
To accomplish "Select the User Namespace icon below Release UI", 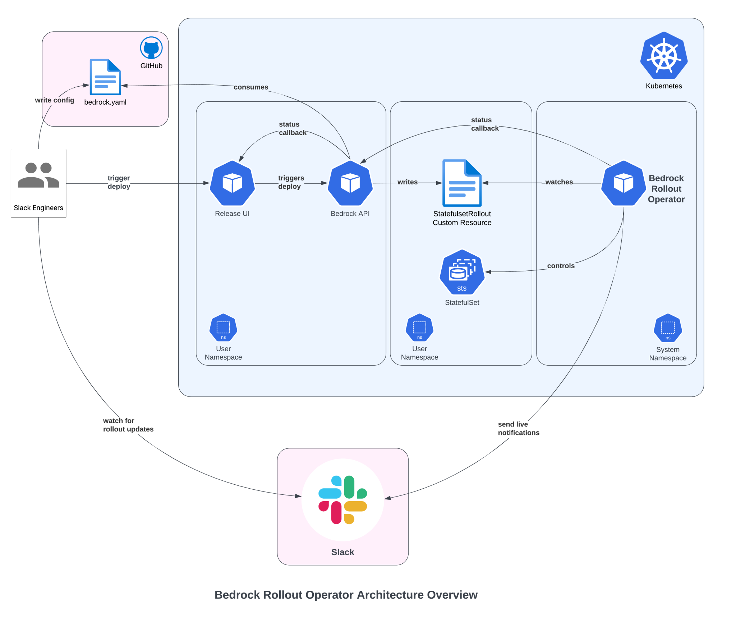I will (x=223, y=328).
